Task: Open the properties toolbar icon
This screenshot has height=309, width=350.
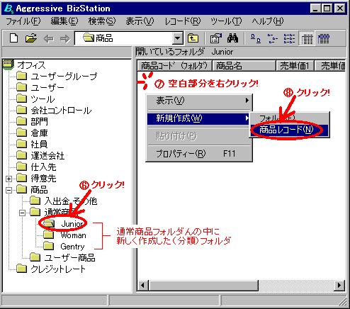Action: 216,38
